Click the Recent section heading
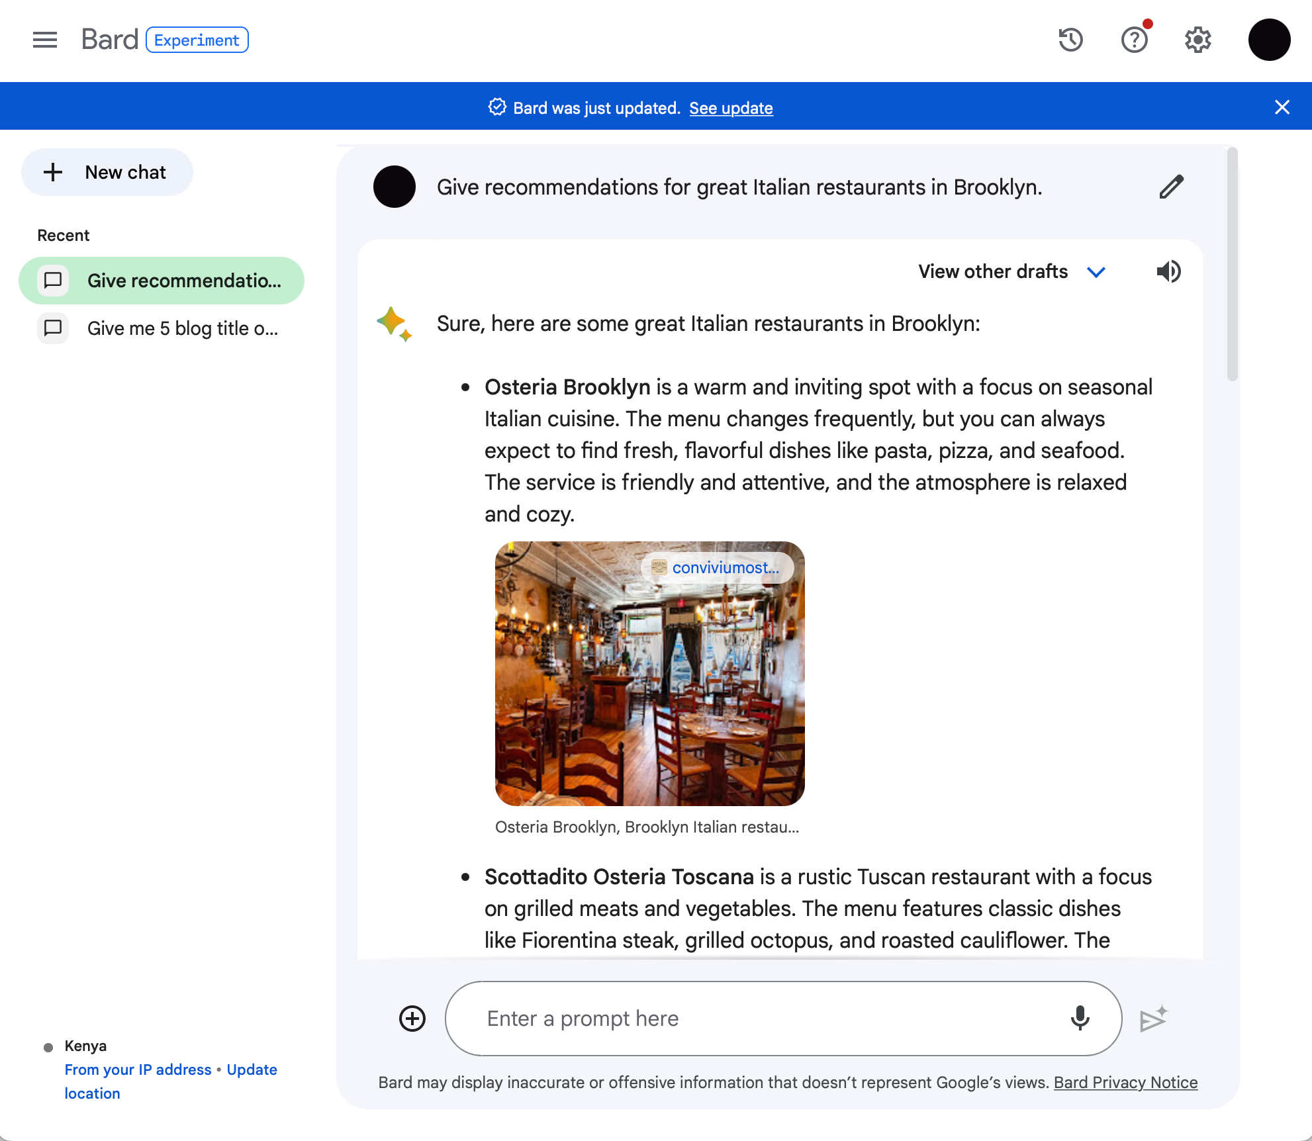This screenshot has height=1141, width=1312. tap(63, 236)
